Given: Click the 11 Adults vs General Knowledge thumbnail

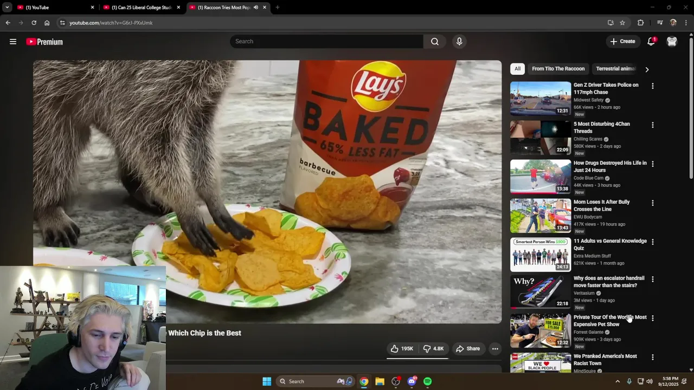Looking at the screenshot, I should pyautogui.click(x=541, y=255).
